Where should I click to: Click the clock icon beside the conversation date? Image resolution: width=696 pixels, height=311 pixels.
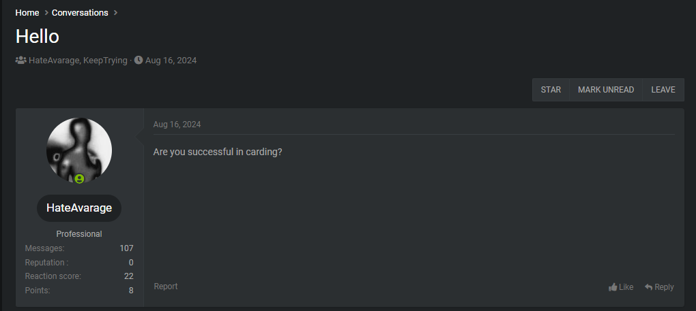(139, 61)
